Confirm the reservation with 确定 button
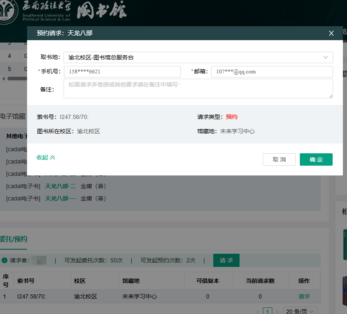 pos(316,159)
